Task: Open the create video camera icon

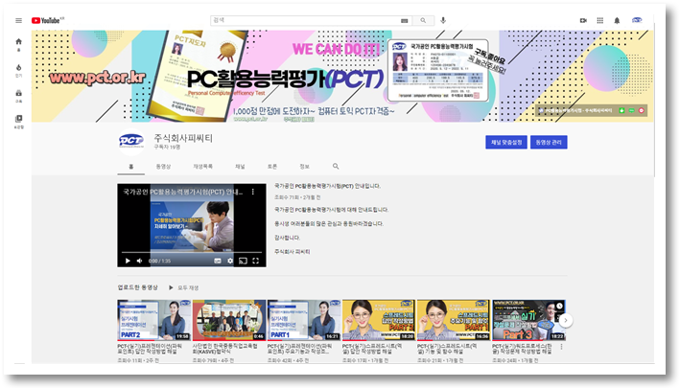Action: click(x=583, y=20)
